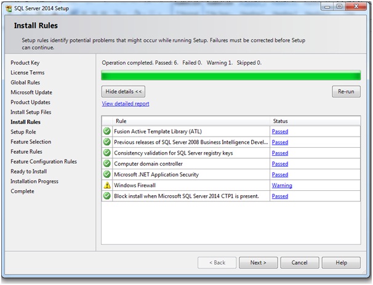The height and width of the screenshot is (285, 373).
Task: Select Installation Progress step
Action: [x=34, y=182]
